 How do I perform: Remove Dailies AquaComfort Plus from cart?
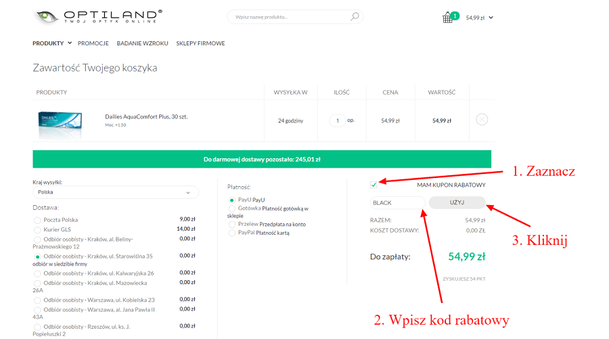pyautogui.click(x=482, y=120)
